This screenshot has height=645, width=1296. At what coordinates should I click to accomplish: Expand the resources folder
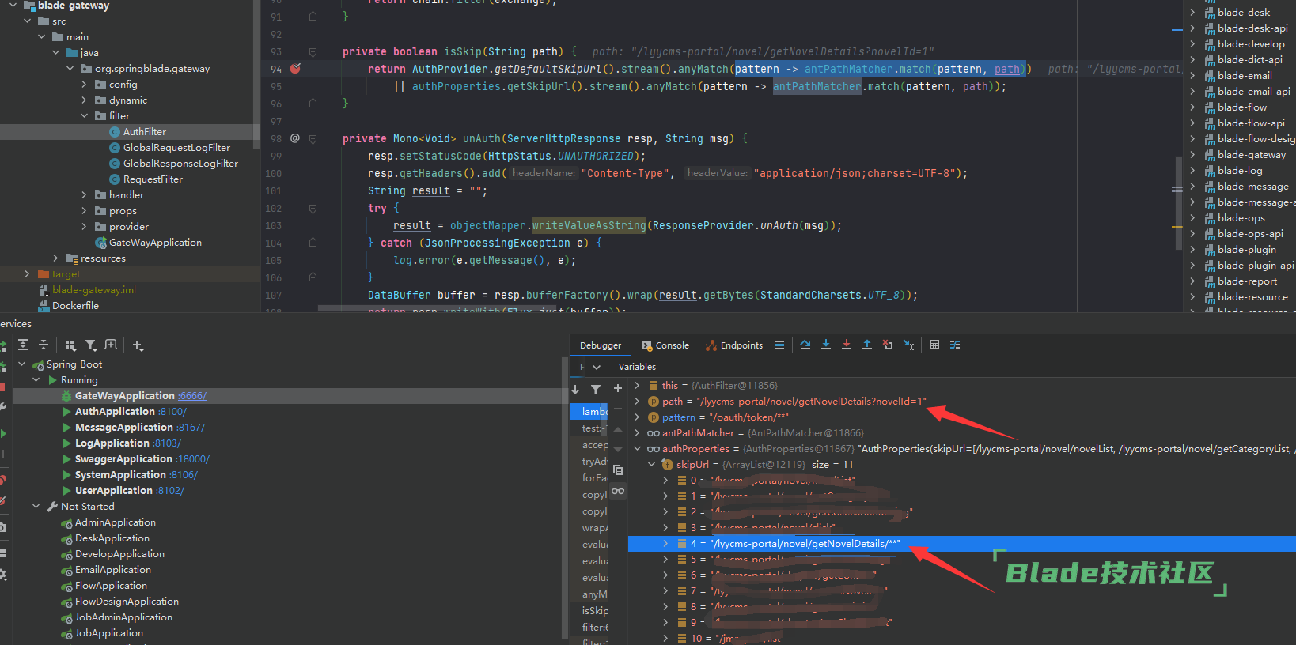(56, 258)
